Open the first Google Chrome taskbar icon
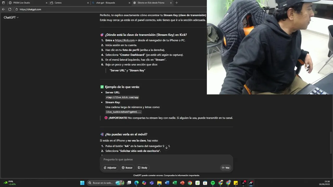This screenshot has width=333, height=187. [190, 183]
